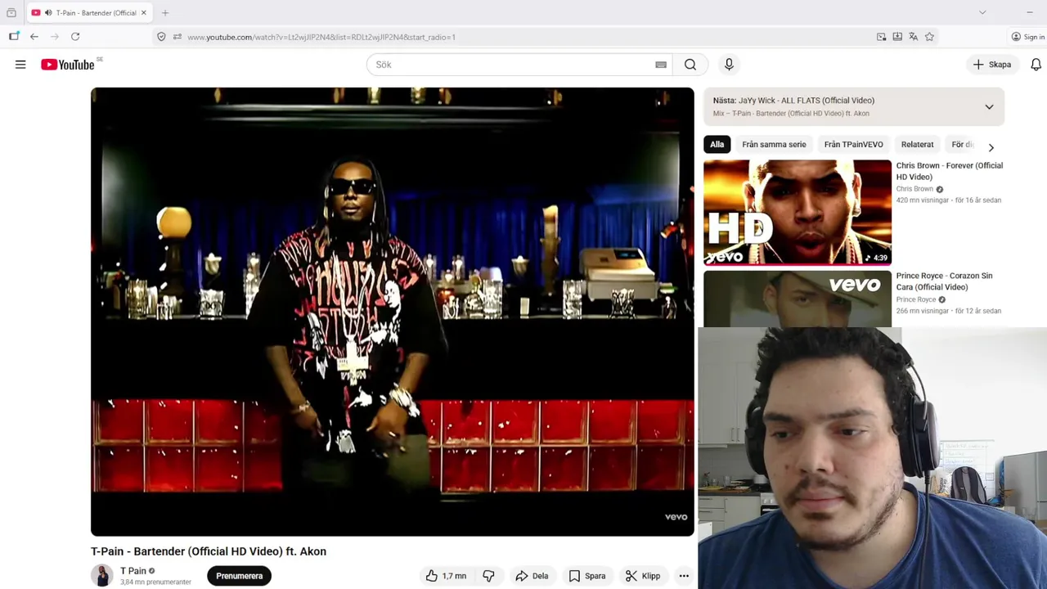The height and width of the screenshot is (589, 1047).
Task: Open the tab list dropdown chevron
Action: [982, 12]
